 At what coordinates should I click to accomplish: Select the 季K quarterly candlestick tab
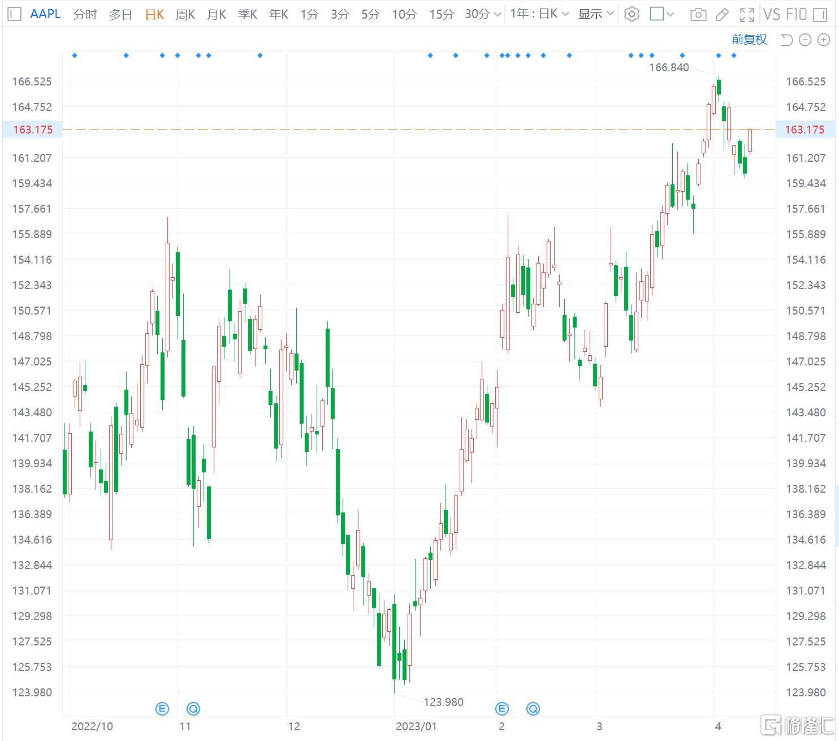coord(248,14)
